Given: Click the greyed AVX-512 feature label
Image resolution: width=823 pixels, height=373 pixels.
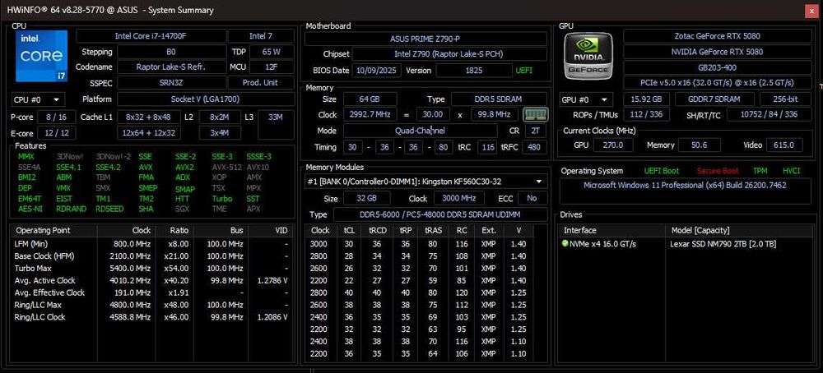Looking at the screenshot, I should (x=226, y=168).
